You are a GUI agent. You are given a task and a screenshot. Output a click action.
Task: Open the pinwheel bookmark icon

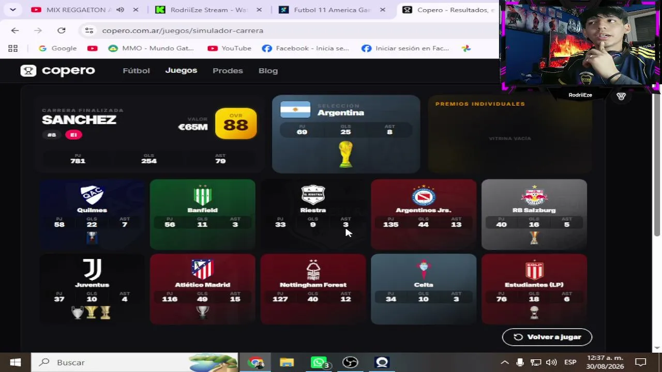[466, 48]
